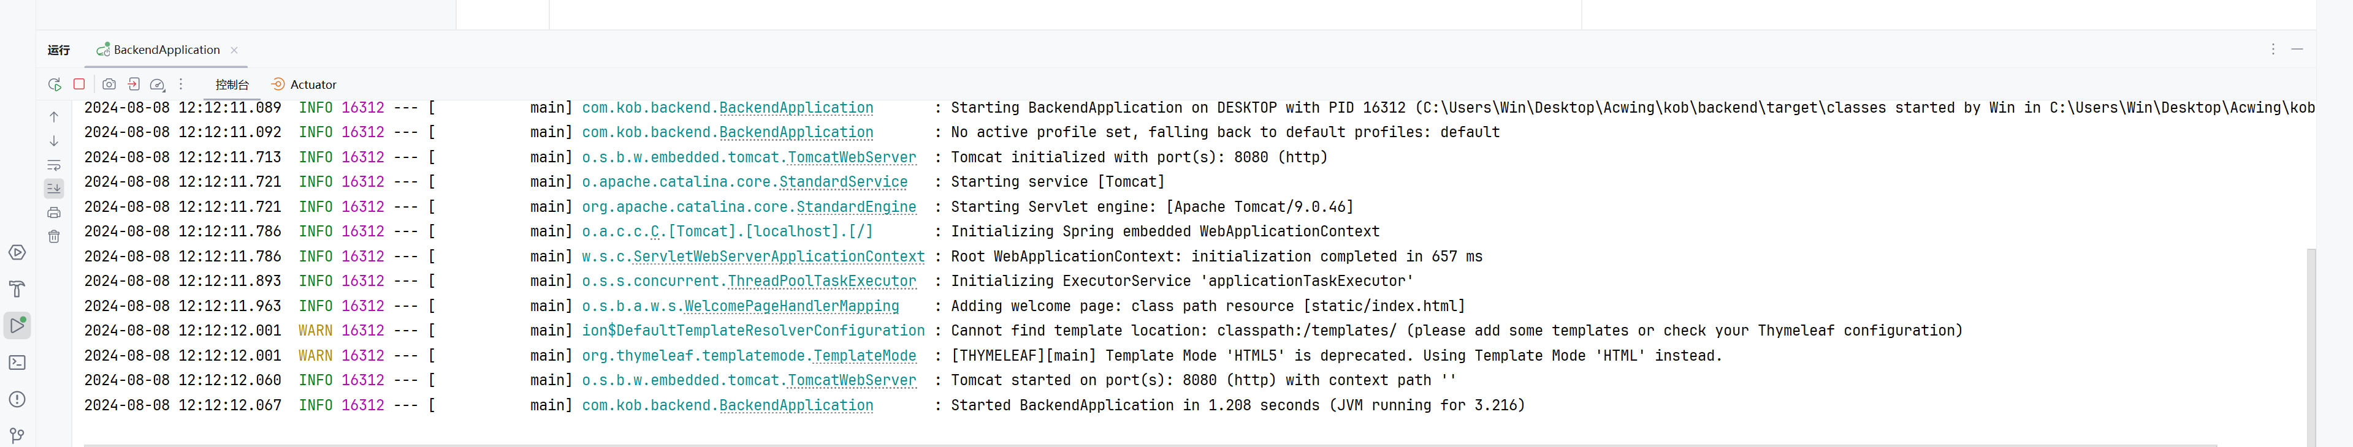
Task: Open run panel options menu at top right
Action: [2273, 49]
